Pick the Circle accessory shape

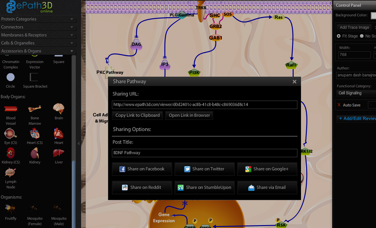(x=11, y=77)
